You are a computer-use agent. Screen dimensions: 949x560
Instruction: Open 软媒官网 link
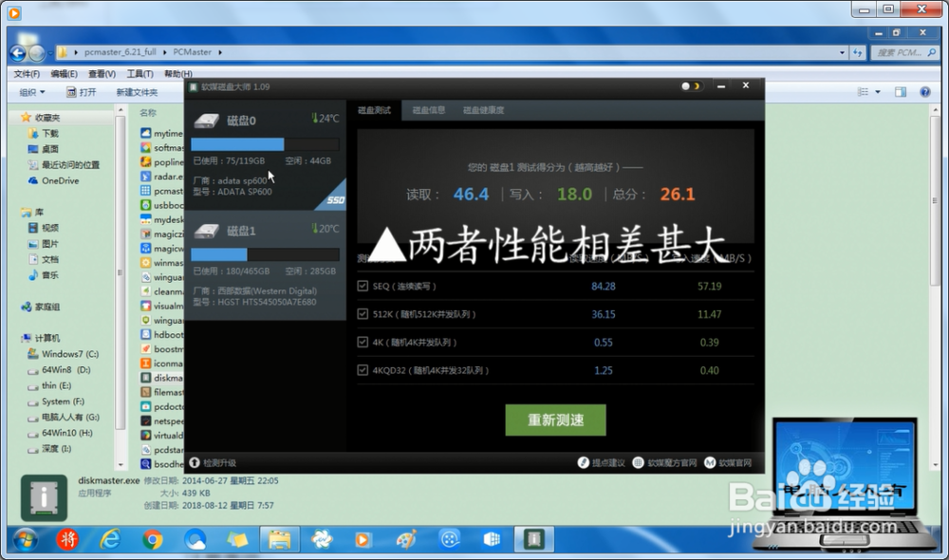728,462
